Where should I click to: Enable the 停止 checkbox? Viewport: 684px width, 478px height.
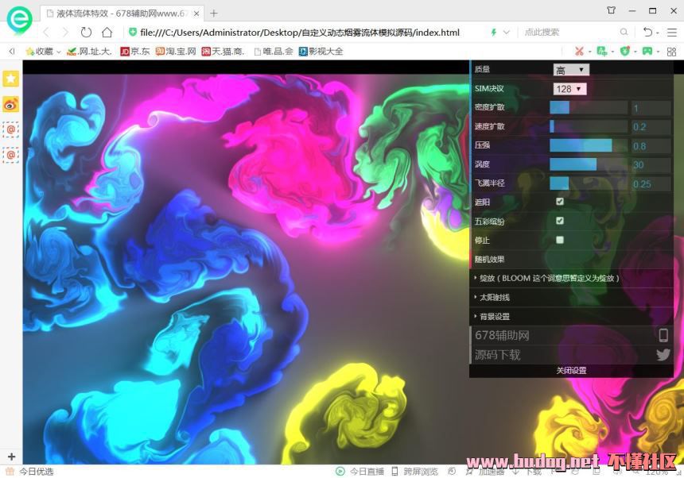(x=560, y=240)
